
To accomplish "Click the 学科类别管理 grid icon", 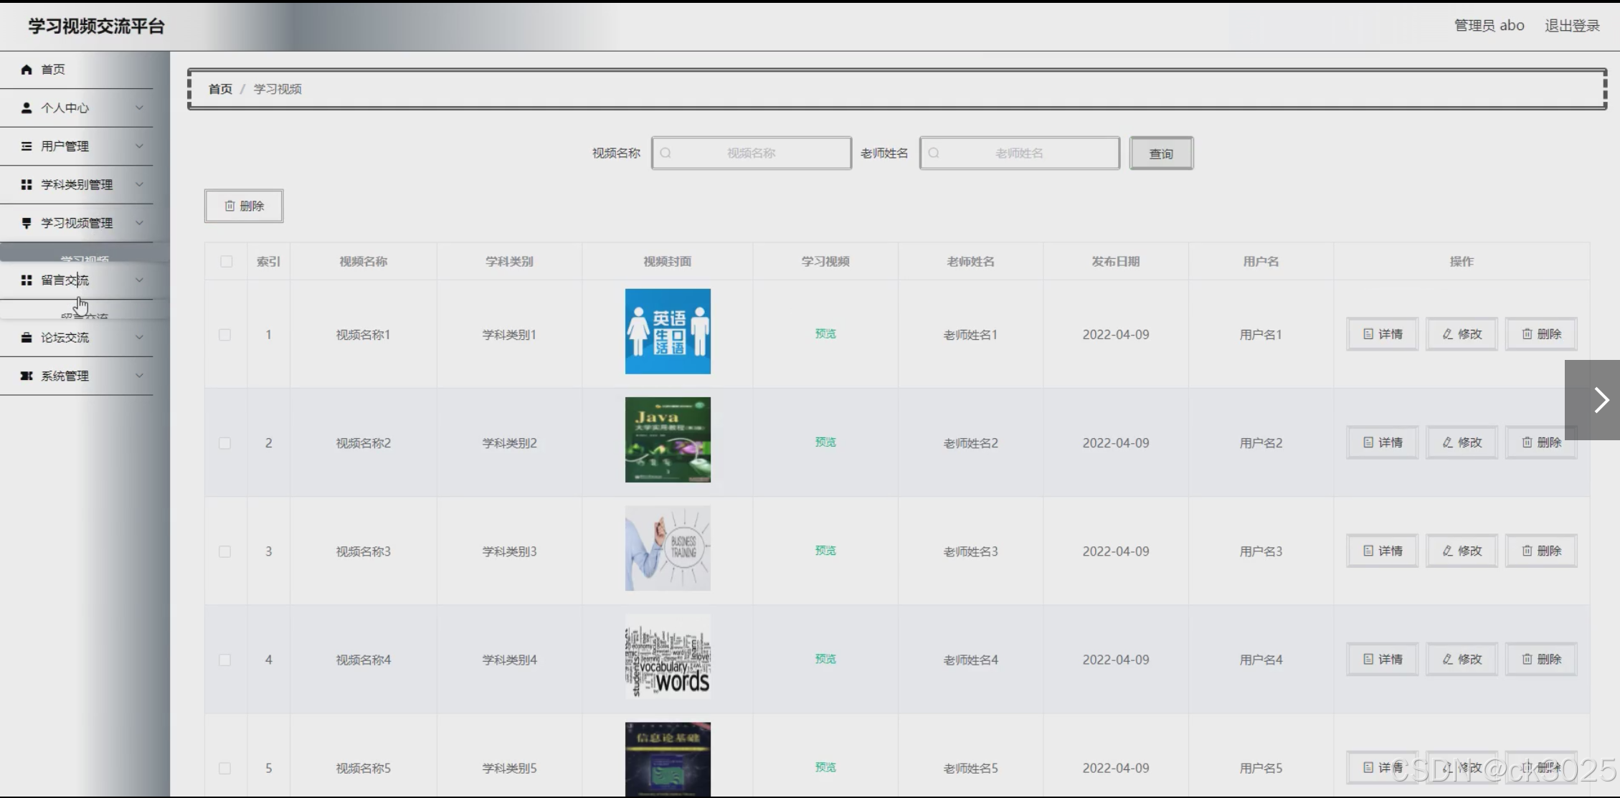I will click(27, 185).
